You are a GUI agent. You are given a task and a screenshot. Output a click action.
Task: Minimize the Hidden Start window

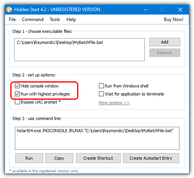145,10
